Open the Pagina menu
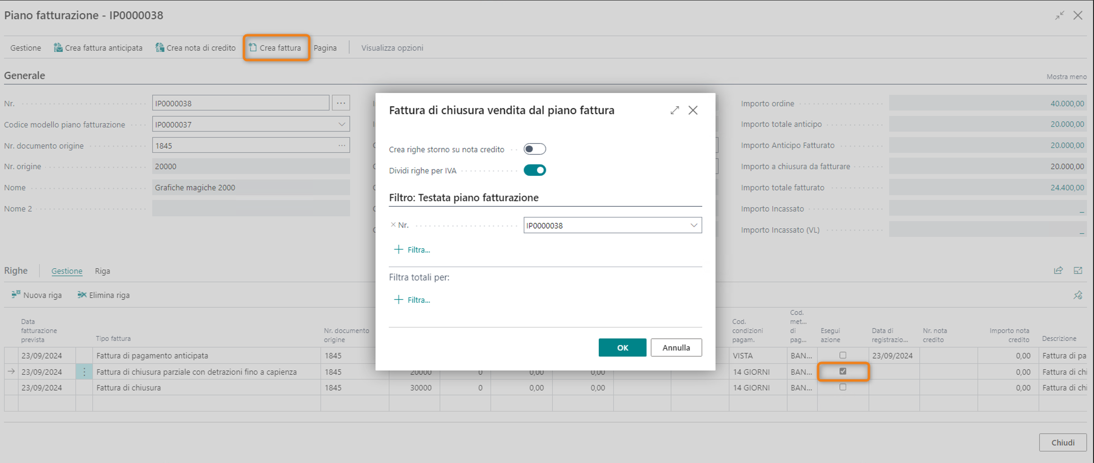Screen dimensions: 1094x463 point(325,48)
